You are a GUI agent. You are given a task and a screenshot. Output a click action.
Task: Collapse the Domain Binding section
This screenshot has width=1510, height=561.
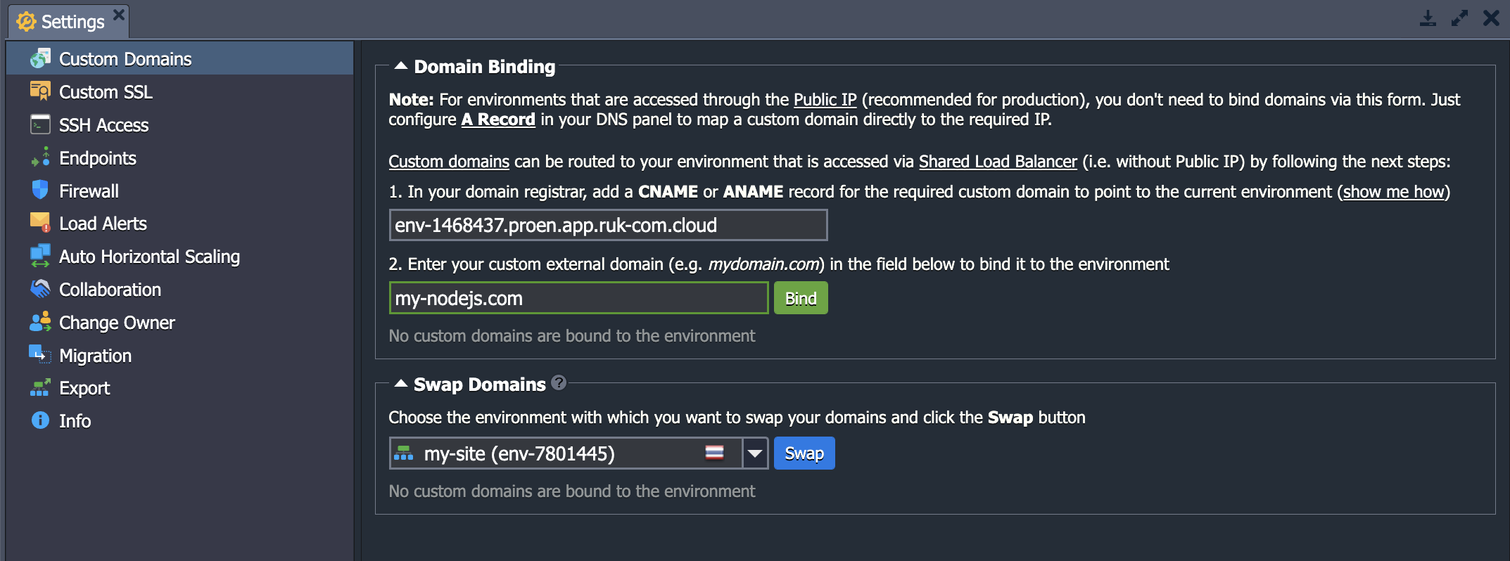pos(401,66)
